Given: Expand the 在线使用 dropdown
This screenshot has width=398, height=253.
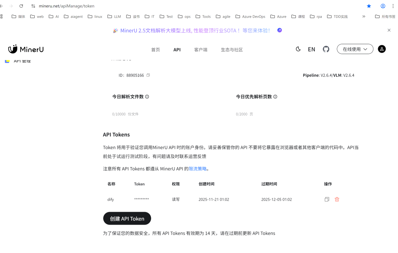Looking at the screenshot, I should click(x=355, y=49).
